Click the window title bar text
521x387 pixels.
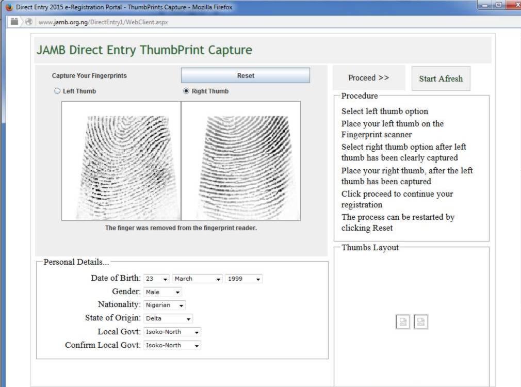click(124, 7)
